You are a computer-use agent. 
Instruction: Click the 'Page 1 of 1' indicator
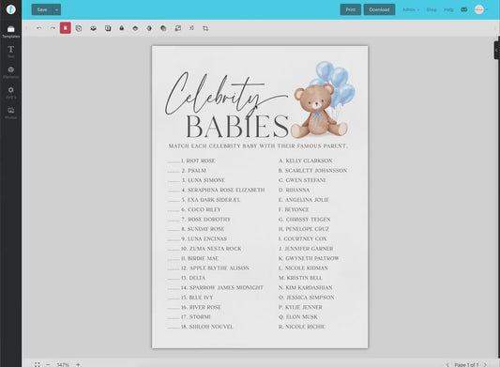(466, 364)
